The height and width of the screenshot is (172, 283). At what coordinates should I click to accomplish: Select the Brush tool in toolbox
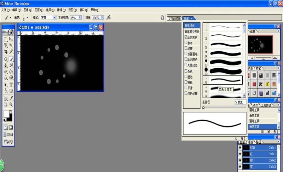11,59
